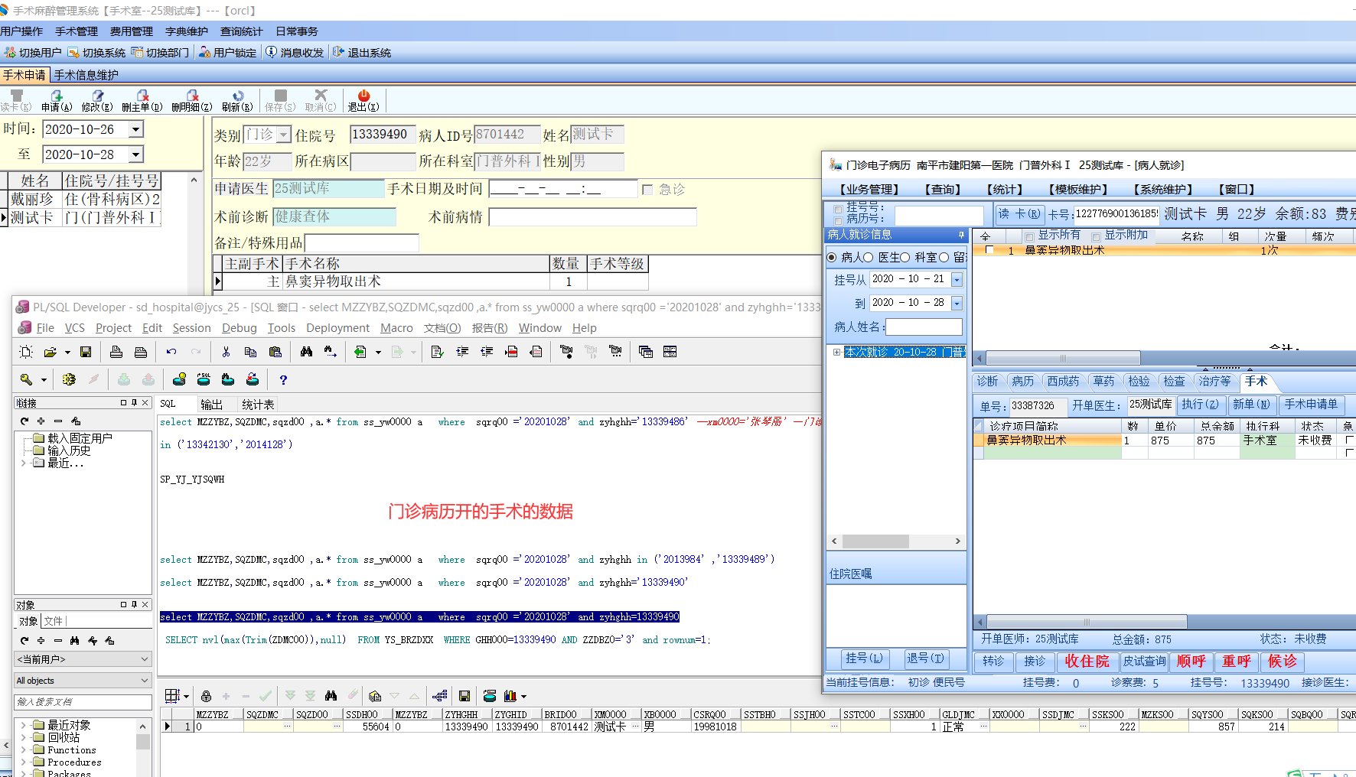Screen dimensions: 1356x777
Task: Click the chart icon in result grid toolbar
Action: click(x=510, y=696)
